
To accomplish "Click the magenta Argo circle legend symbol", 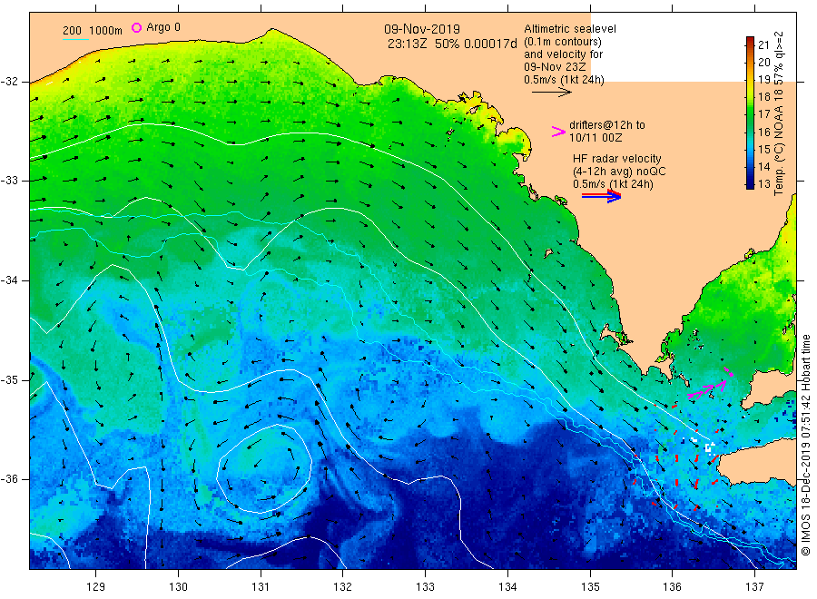I will pos(136,27).
